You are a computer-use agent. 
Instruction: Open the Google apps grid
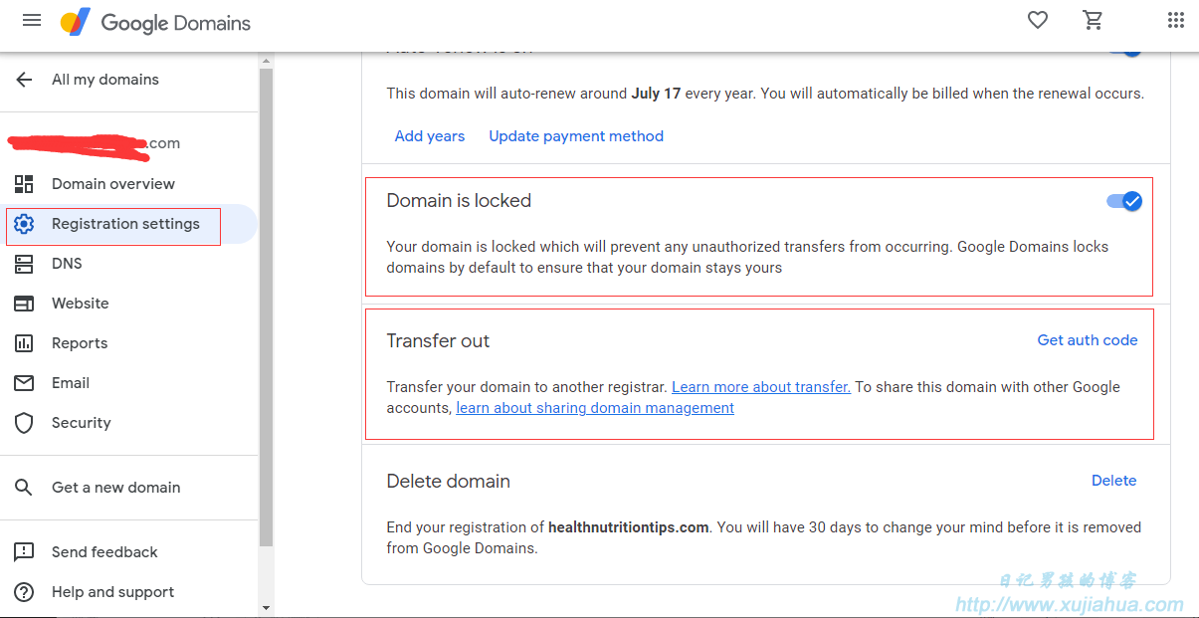click(1175, 21)
